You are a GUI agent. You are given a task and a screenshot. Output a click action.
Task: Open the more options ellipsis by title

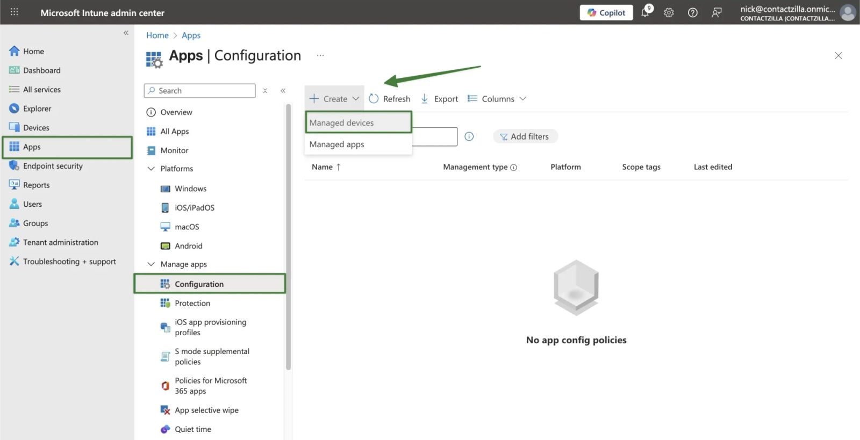pos(320,55)
